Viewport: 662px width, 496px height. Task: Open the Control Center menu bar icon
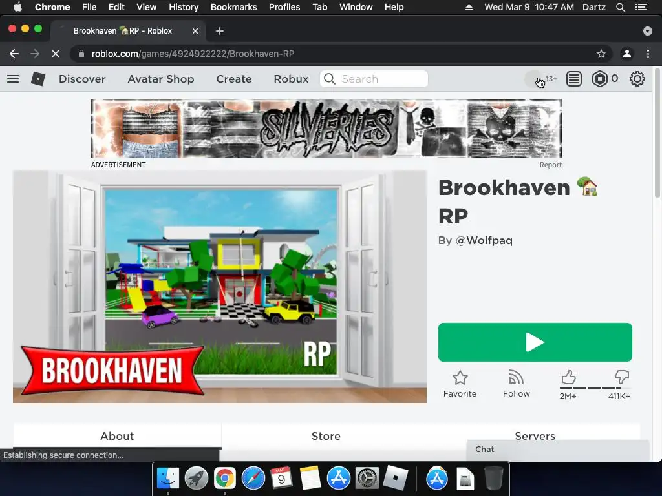tap(641, 7)
